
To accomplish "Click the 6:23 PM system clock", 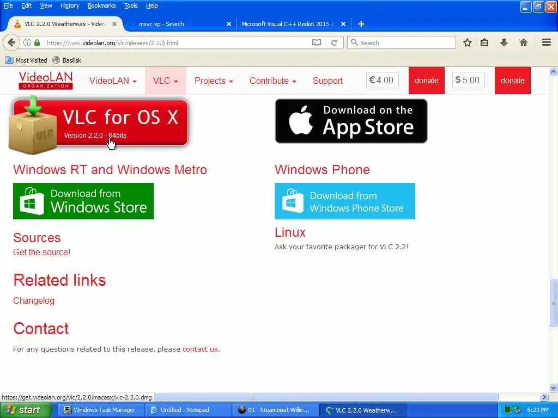I will (x=538, y=410).
